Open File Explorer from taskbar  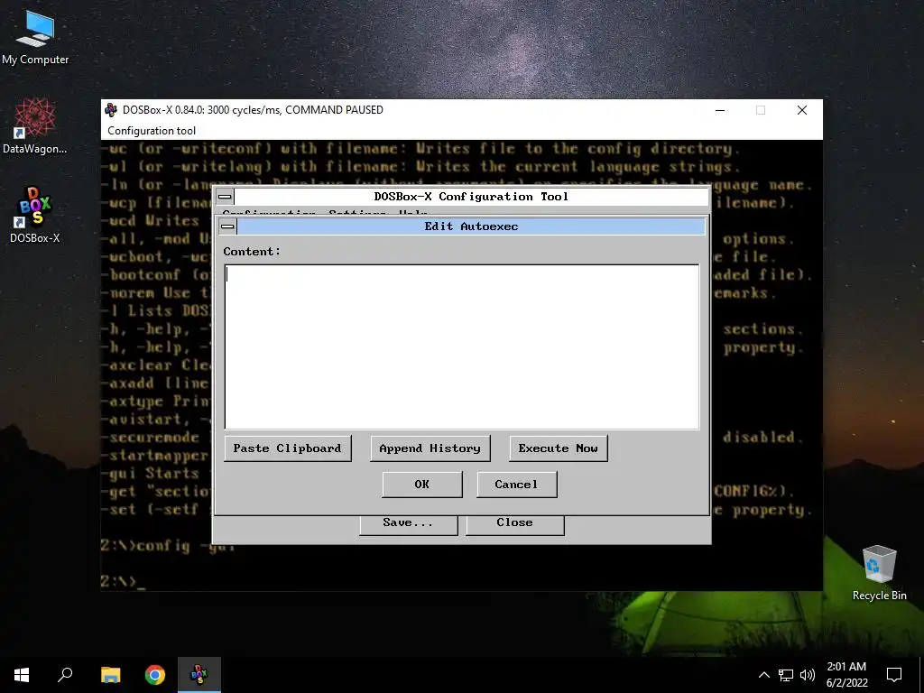pos(111,675)
